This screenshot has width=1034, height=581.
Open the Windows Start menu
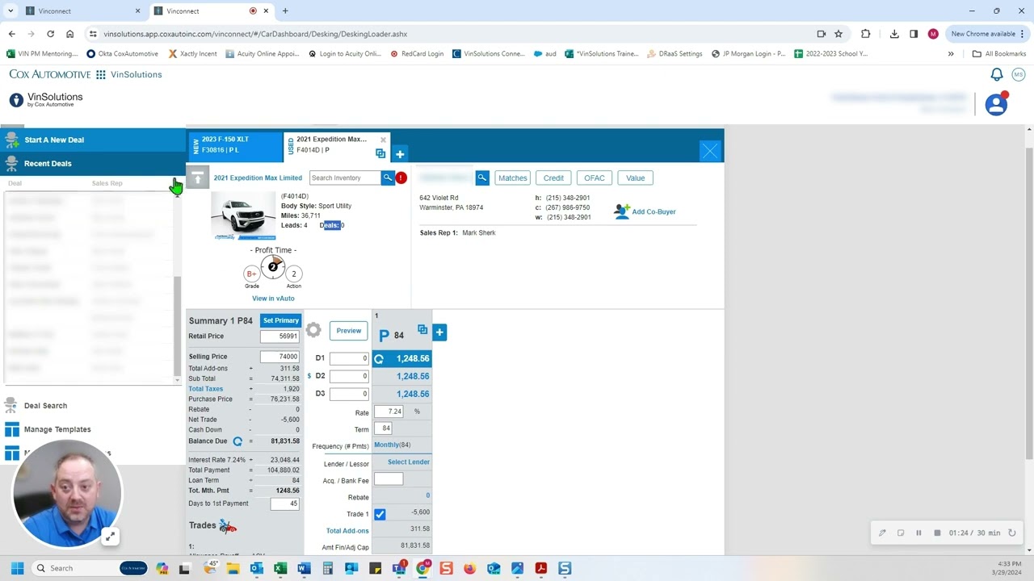pyautogui.click(x=17, y=568)
